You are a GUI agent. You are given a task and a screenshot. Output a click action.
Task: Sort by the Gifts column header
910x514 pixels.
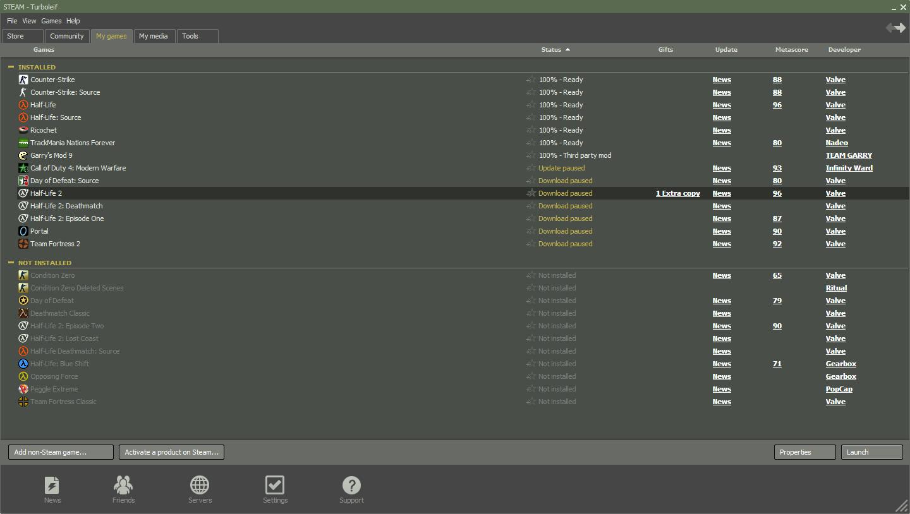(665, 49)
